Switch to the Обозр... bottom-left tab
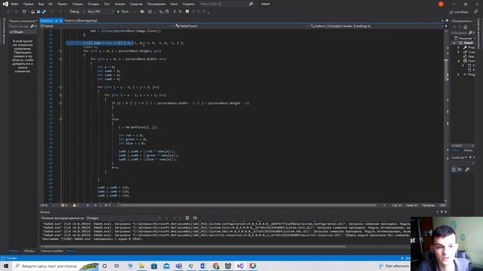 point(29,251)
